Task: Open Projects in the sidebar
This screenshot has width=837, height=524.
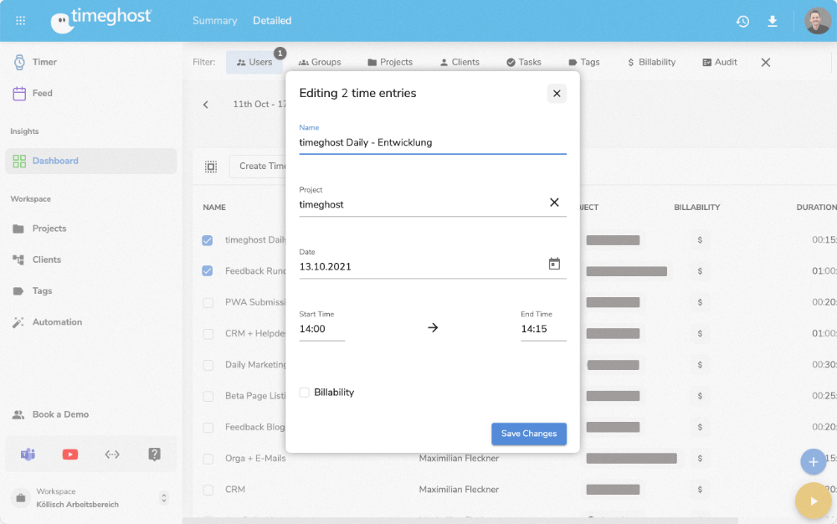Action: click(x=49, y=229)
